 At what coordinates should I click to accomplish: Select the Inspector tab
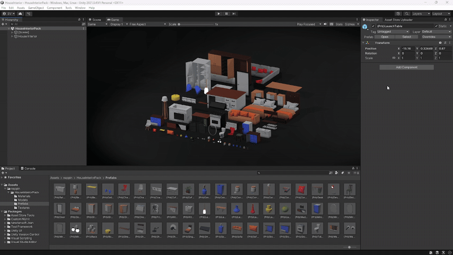[x=371, y=20]
